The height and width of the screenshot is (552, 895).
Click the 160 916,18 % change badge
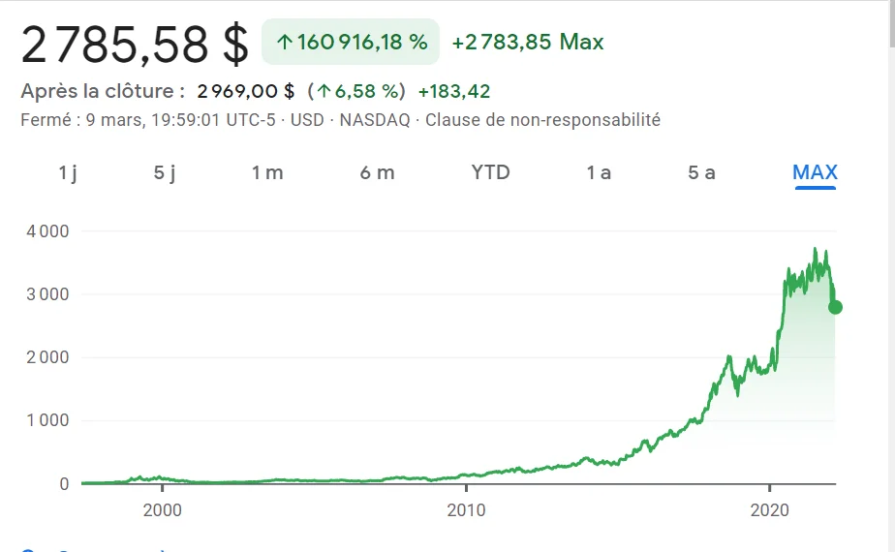tap(351, 43)
